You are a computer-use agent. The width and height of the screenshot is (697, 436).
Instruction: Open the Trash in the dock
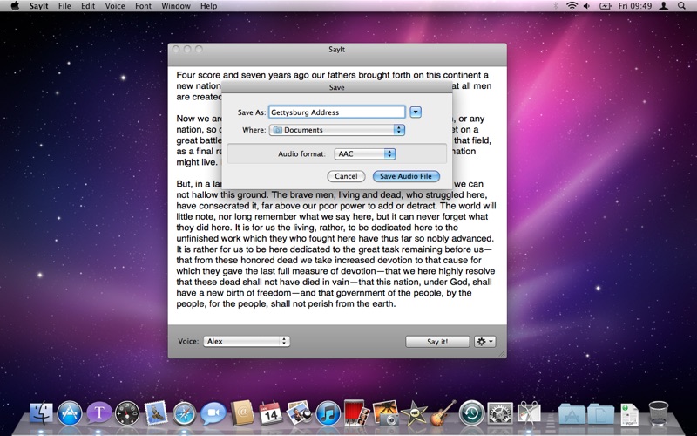[x=659, y=413]
